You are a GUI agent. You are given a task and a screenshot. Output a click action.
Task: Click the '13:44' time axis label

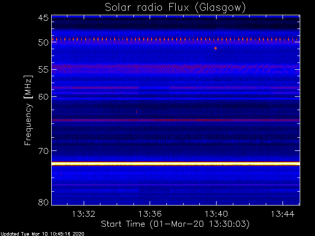pos(283,214)
